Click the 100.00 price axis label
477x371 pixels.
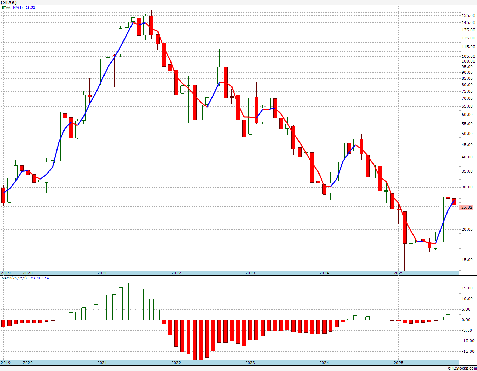(x=468, y=61)
